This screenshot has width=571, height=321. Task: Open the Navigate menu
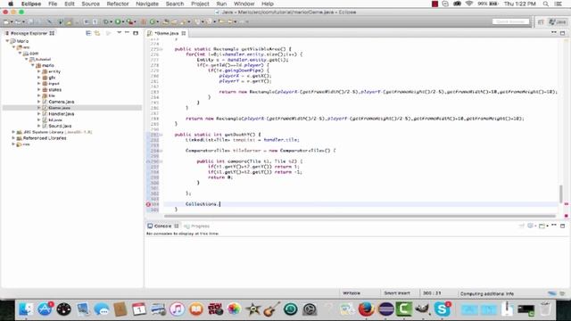(x=147, y=4)
